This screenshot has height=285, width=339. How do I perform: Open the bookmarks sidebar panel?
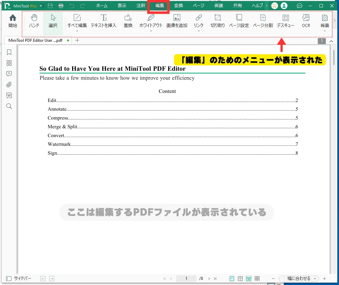coord(9,52)
